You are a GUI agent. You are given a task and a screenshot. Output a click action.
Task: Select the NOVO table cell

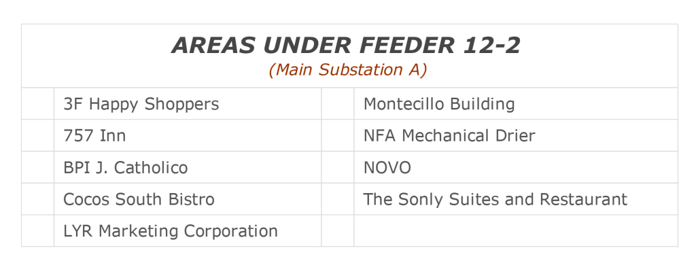pyautogui.click(x=516, y=167)
